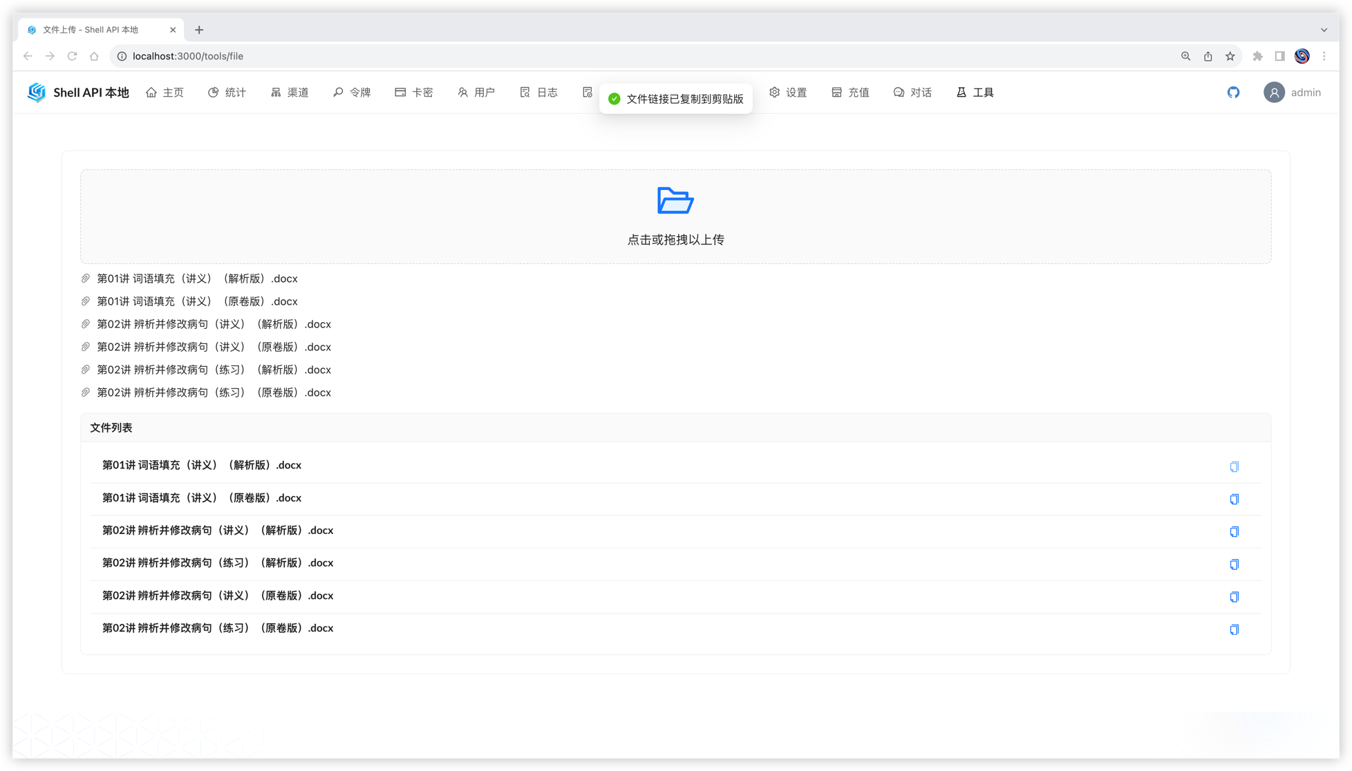Open the GitHub repository icon
The width and height of the screenshot is (1352, 771).
coord(1233,93)
